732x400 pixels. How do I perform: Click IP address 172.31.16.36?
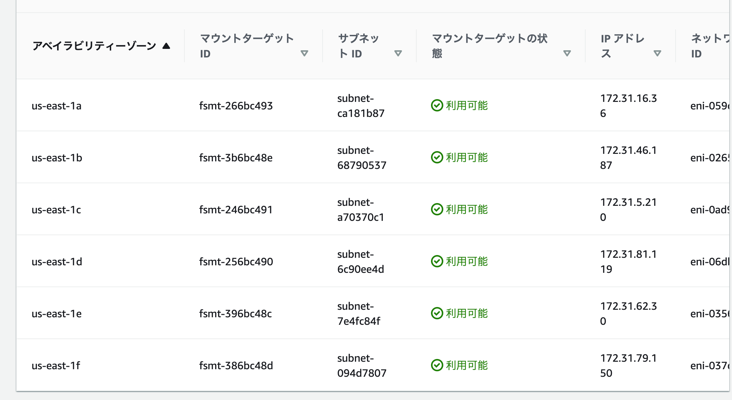(628, 106)
